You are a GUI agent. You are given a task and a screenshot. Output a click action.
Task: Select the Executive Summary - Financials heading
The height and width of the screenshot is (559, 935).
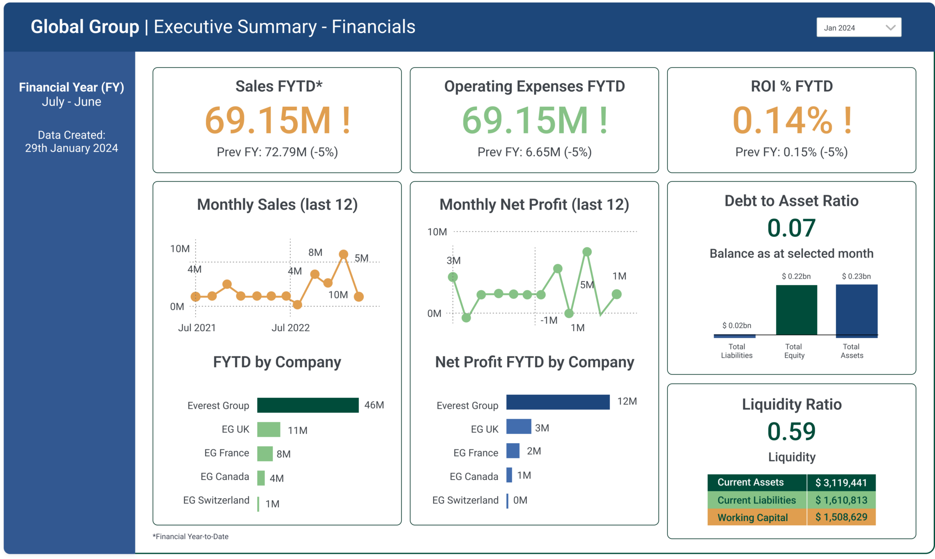pos(284,27)
